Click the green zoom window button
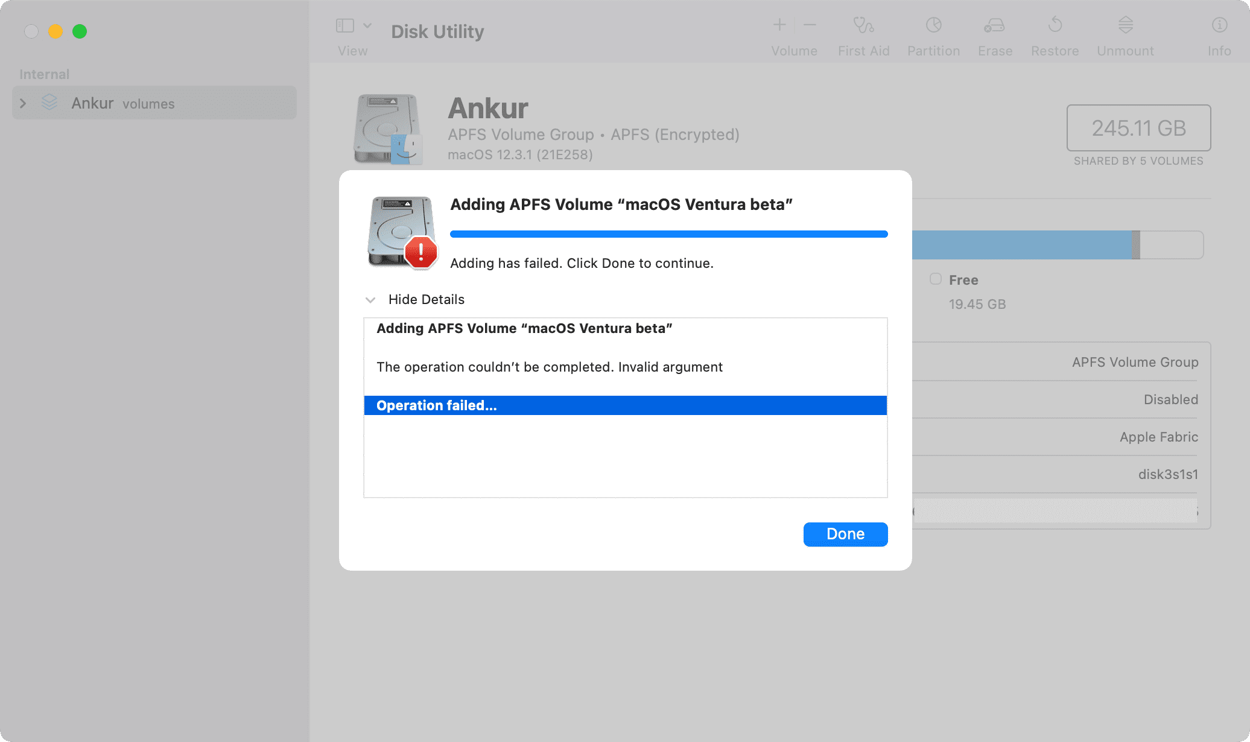The width and height of the screenshot is (1250, 742). pos(80,31)
